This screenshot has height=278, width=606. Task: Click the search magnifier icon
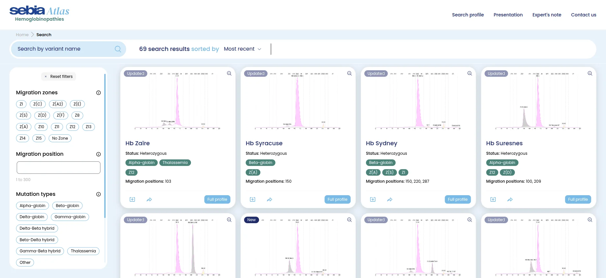(x=118, y=49)
